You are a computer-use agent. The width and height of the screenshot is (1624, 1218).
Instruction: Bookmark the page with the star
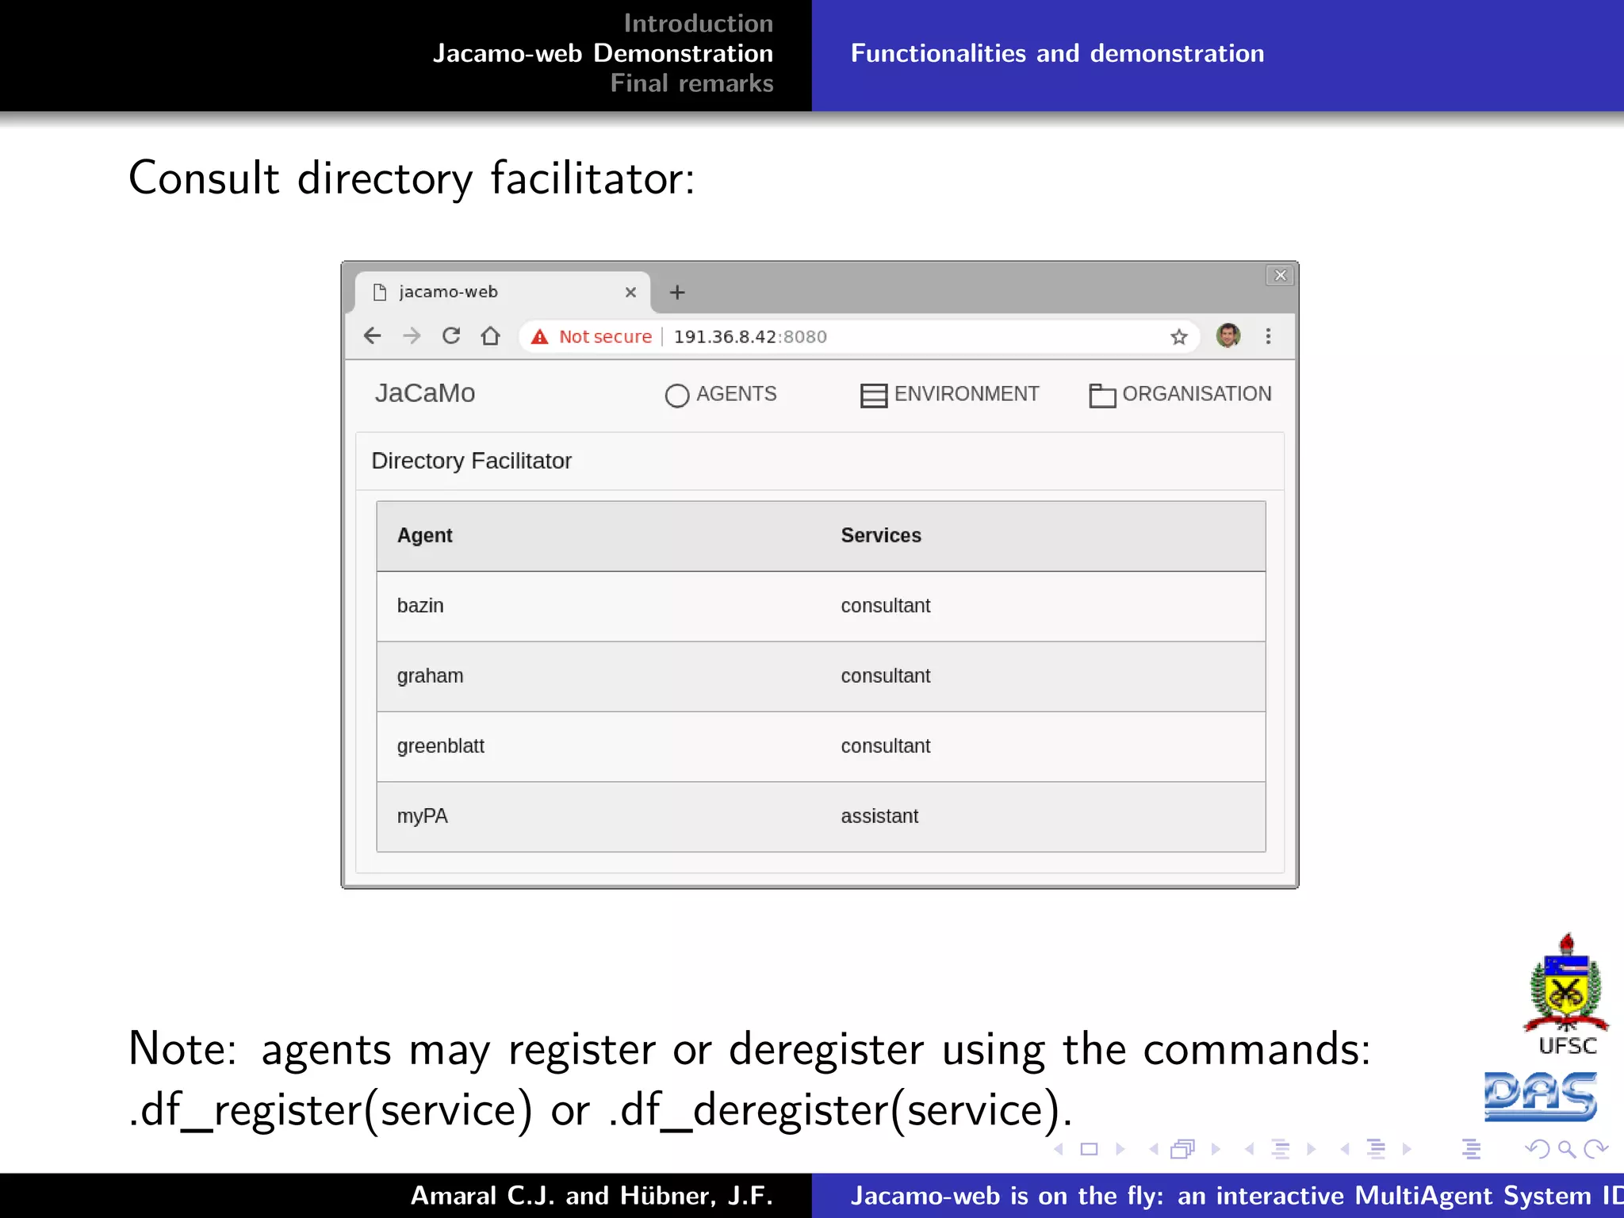click(1179, 336)
